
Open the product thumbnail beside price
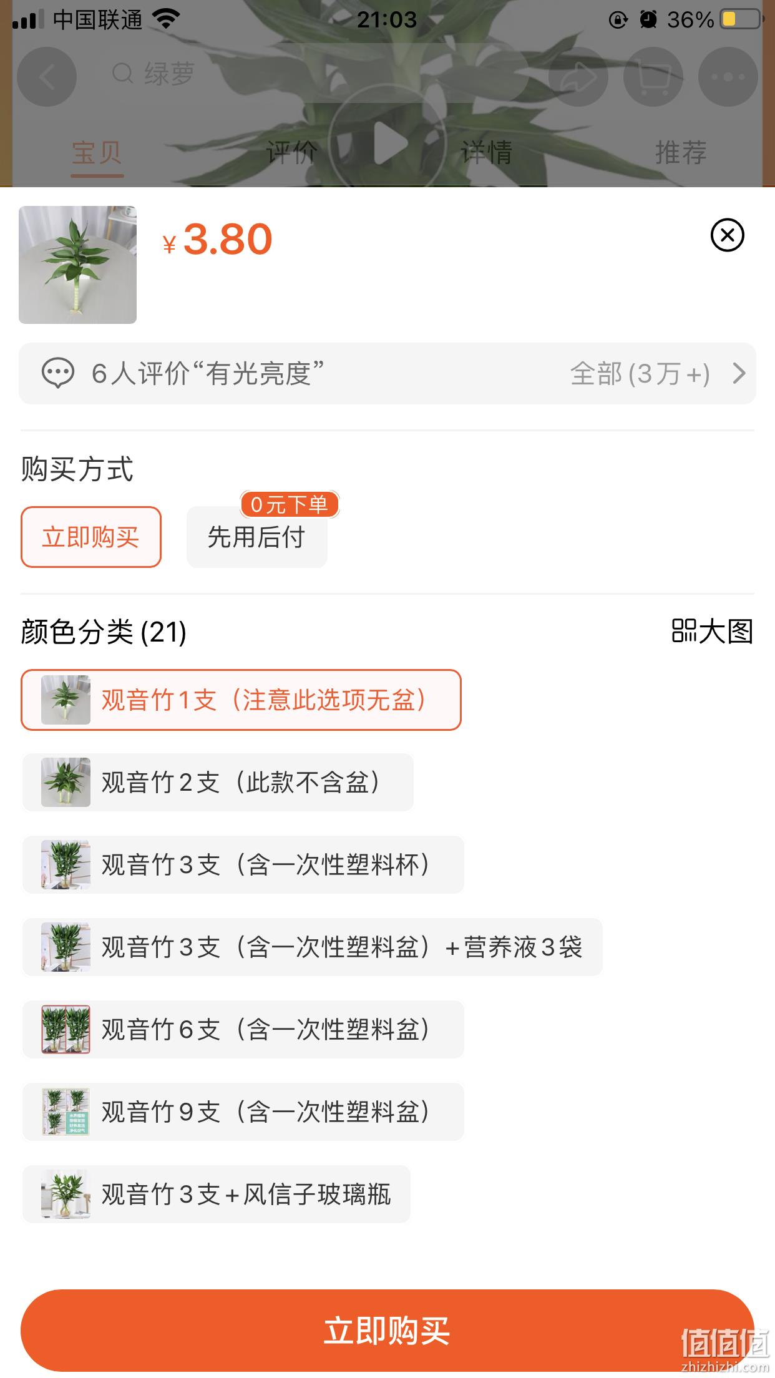tap(77, 265)
